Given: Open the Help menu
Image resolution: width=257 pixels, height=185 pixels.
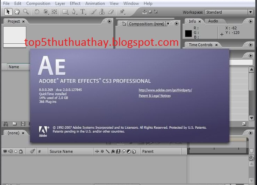Looking at the screenshot, I should pos(148,3).
